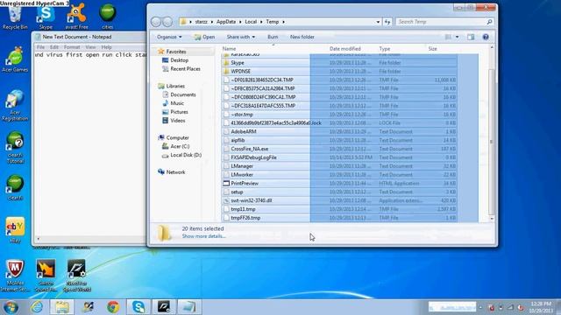561x315 pixels.
Task: Click the search magnifier icon
Action: (489, 22)
